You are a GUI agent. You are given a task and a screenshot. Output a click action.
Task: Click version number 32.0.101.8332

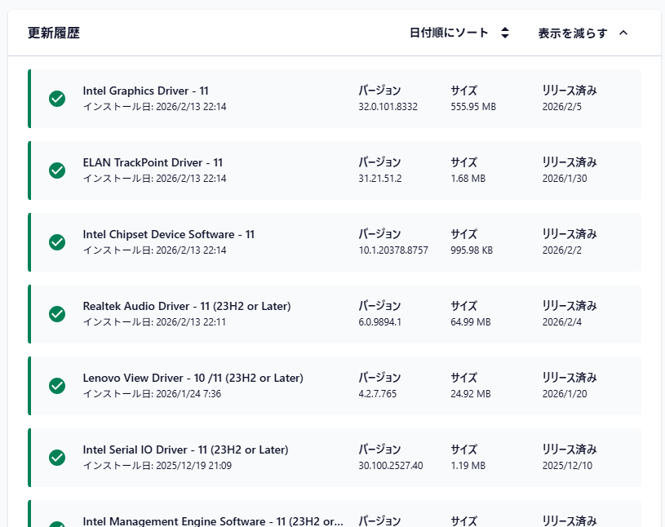[388, 107]
